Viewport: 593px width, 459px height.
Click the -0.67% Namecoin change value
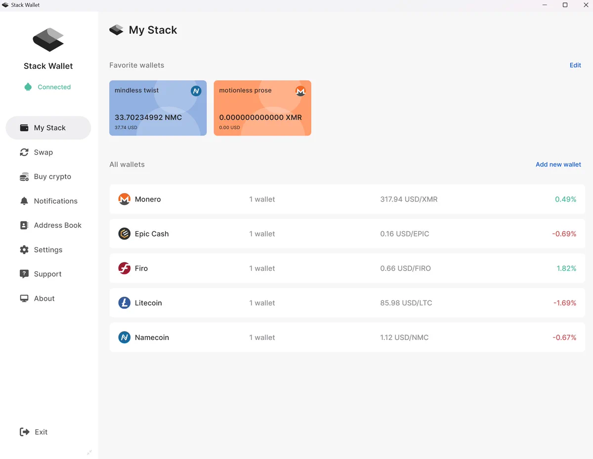[564, 337]
